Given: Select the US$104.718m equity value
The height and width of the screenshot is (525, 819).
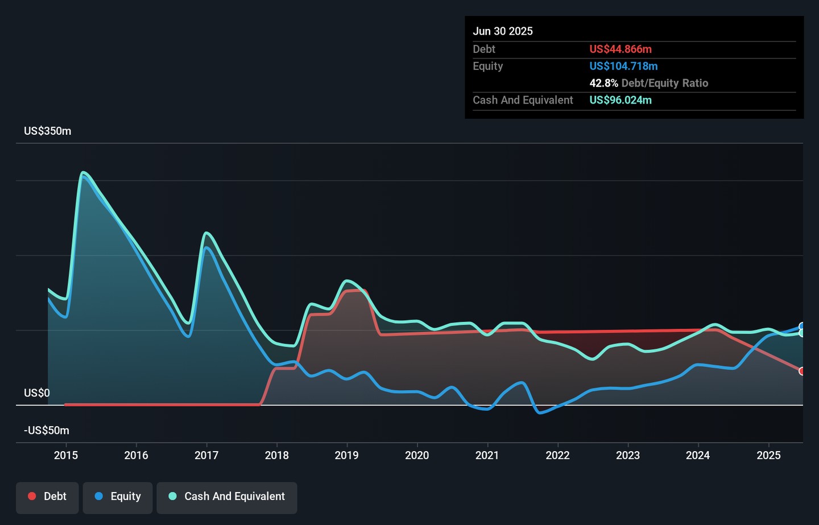Looking at the screenshot, I should (x=623, y=67).
